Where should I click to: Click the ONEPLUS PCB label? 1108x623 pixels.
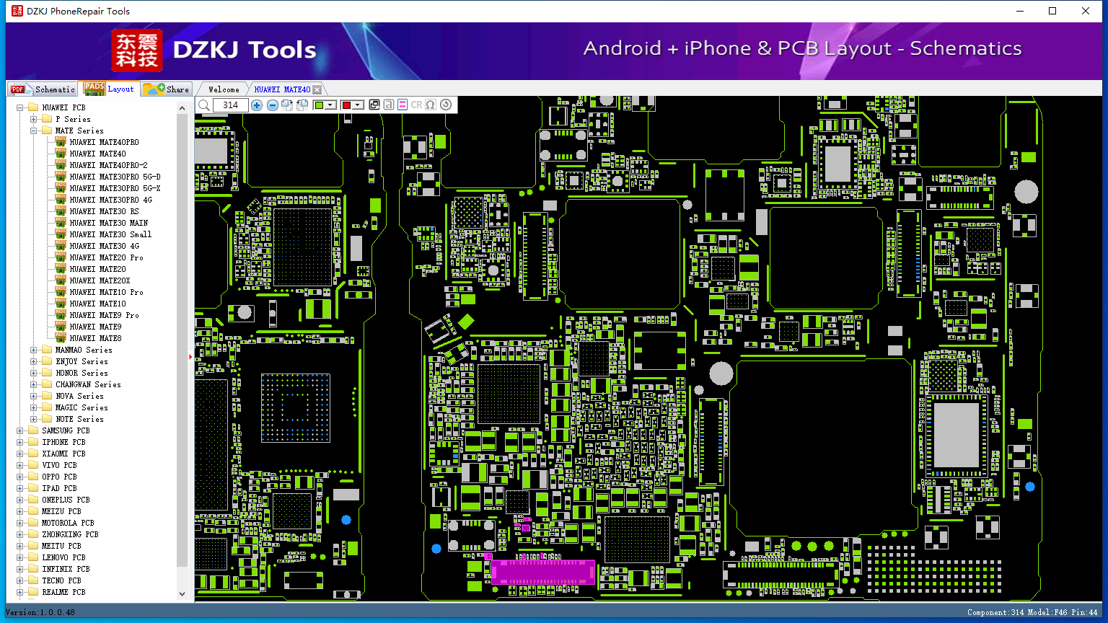pos(66,500)
